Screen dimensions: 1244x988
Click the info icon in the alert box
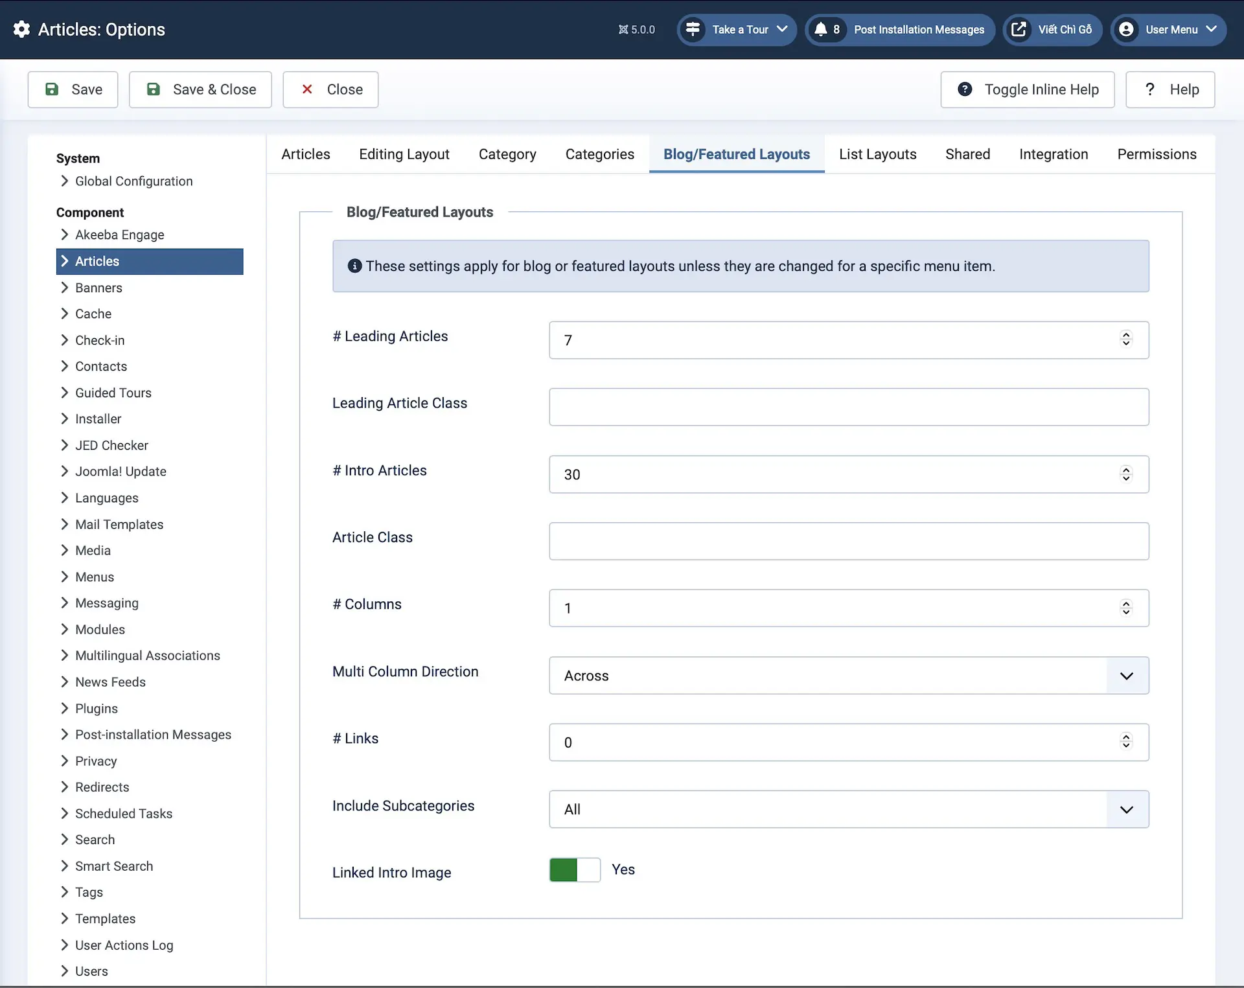pyautogui.click(x=354, y=266)
